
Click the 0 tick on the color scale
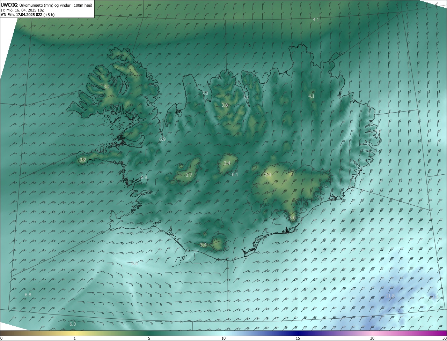point(1,339)
